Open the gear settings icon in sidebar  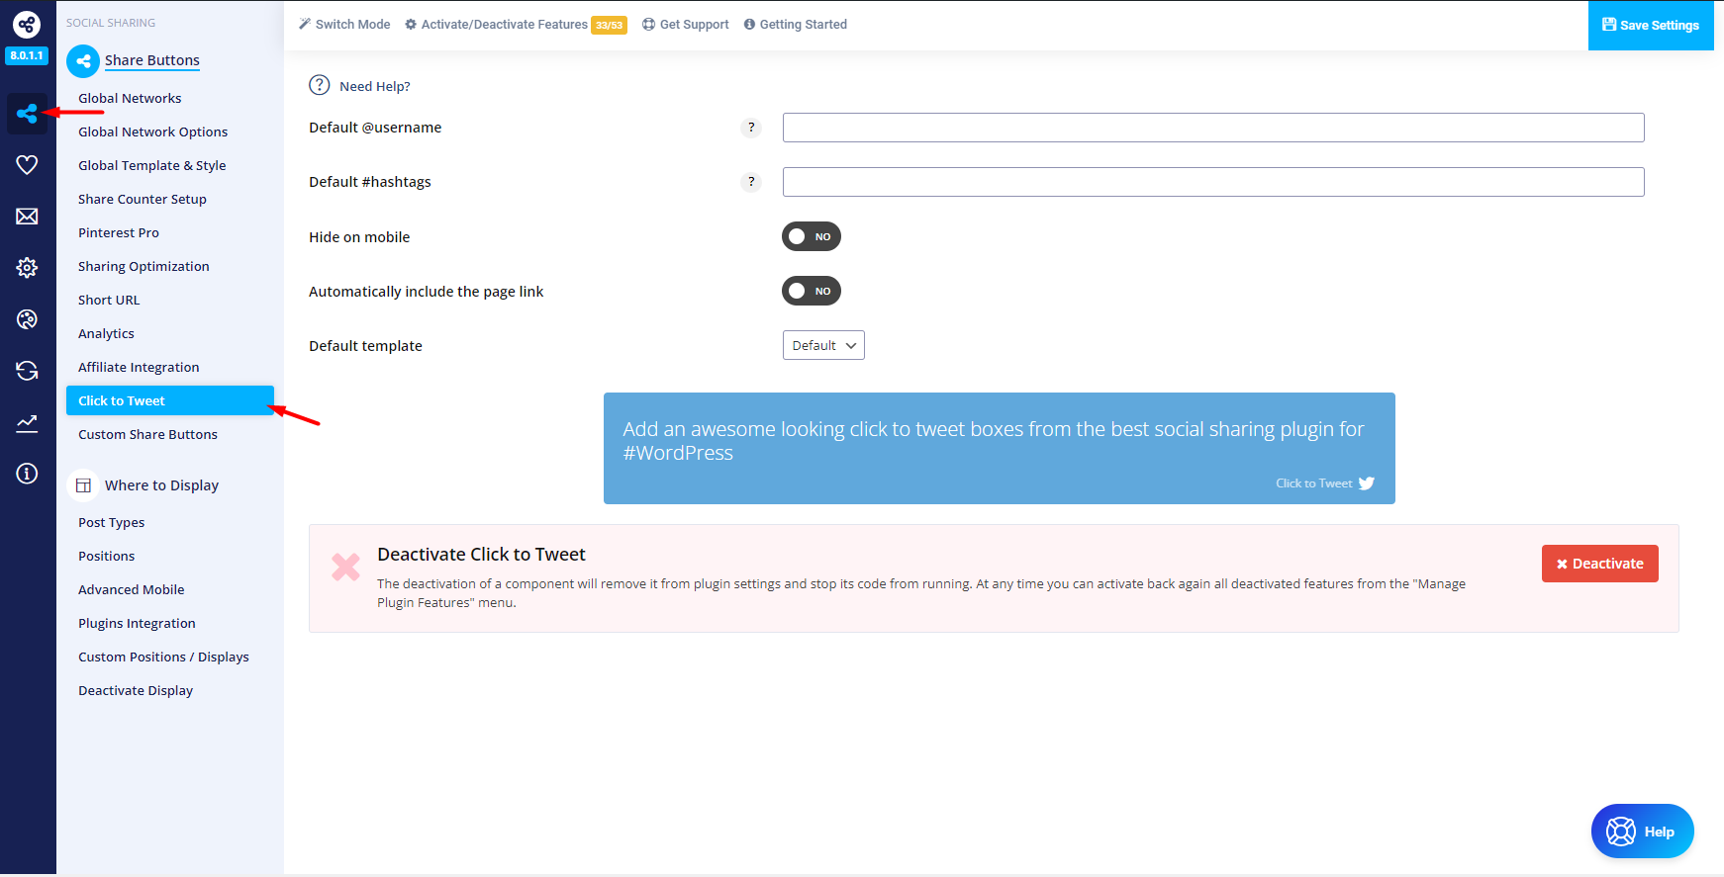point(27,268)
